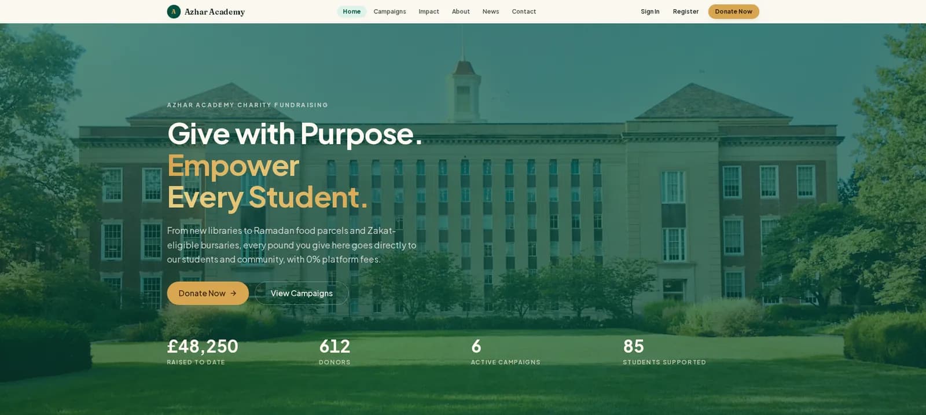The image size is (926, 415).
Task: Click the 'Empower' heading word
Action: click(x=233, y=166)
